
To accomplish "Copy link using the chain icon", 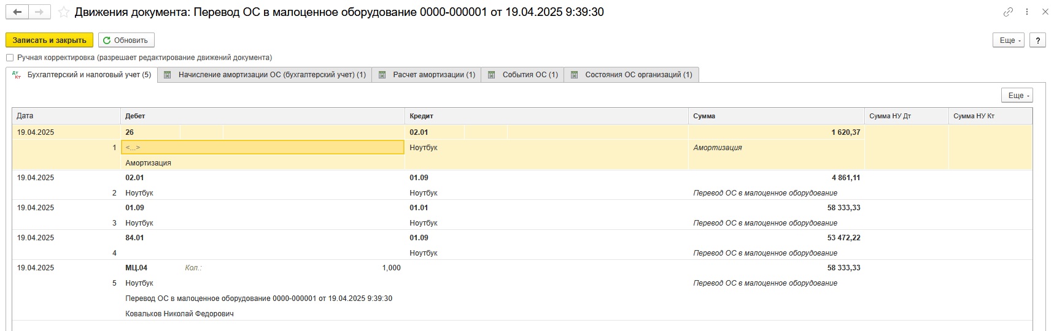I will click(1008, 12).
